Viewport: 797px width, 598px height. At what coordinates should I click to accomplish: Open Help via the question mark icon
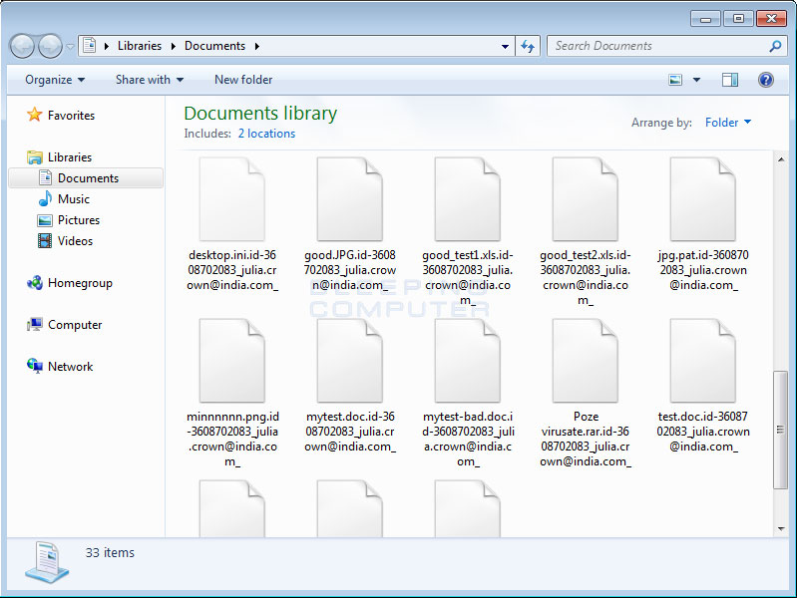point(765,80)
